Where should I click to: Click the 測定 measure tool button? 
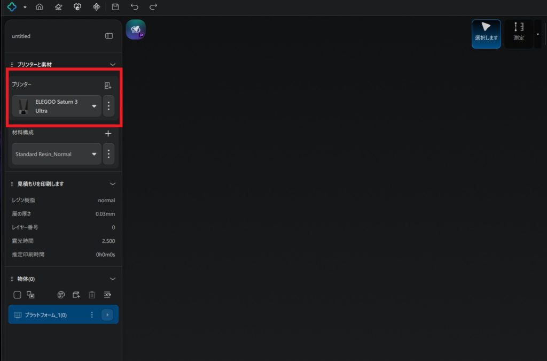(519, 34)
